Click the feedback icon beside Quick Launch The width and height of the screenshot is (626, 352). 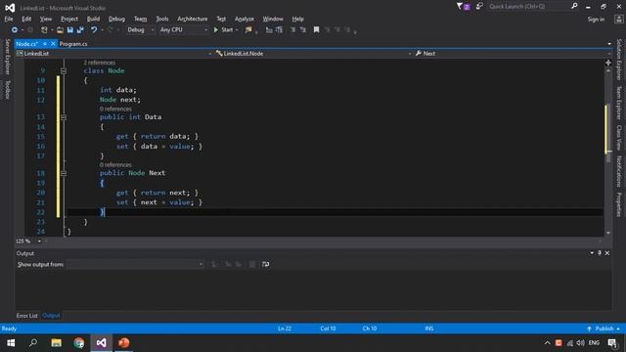point(479,7)
